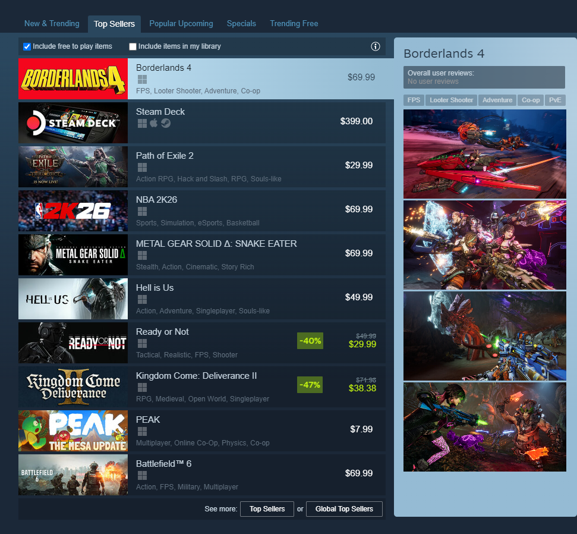Click the FPS tag in Borderlands 4 panel
This screenshot has width=577, height=534.
pyautogui.click(x=414, y=100)
